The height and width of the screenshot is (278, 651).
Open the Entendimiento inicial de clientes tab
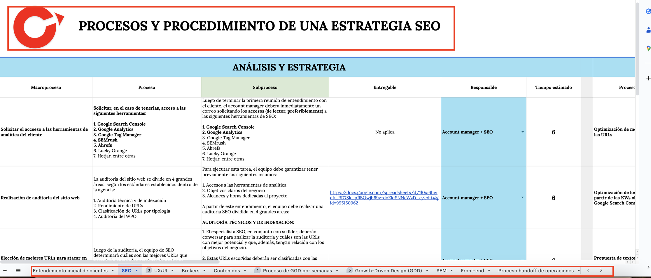(x=70, y=271)
